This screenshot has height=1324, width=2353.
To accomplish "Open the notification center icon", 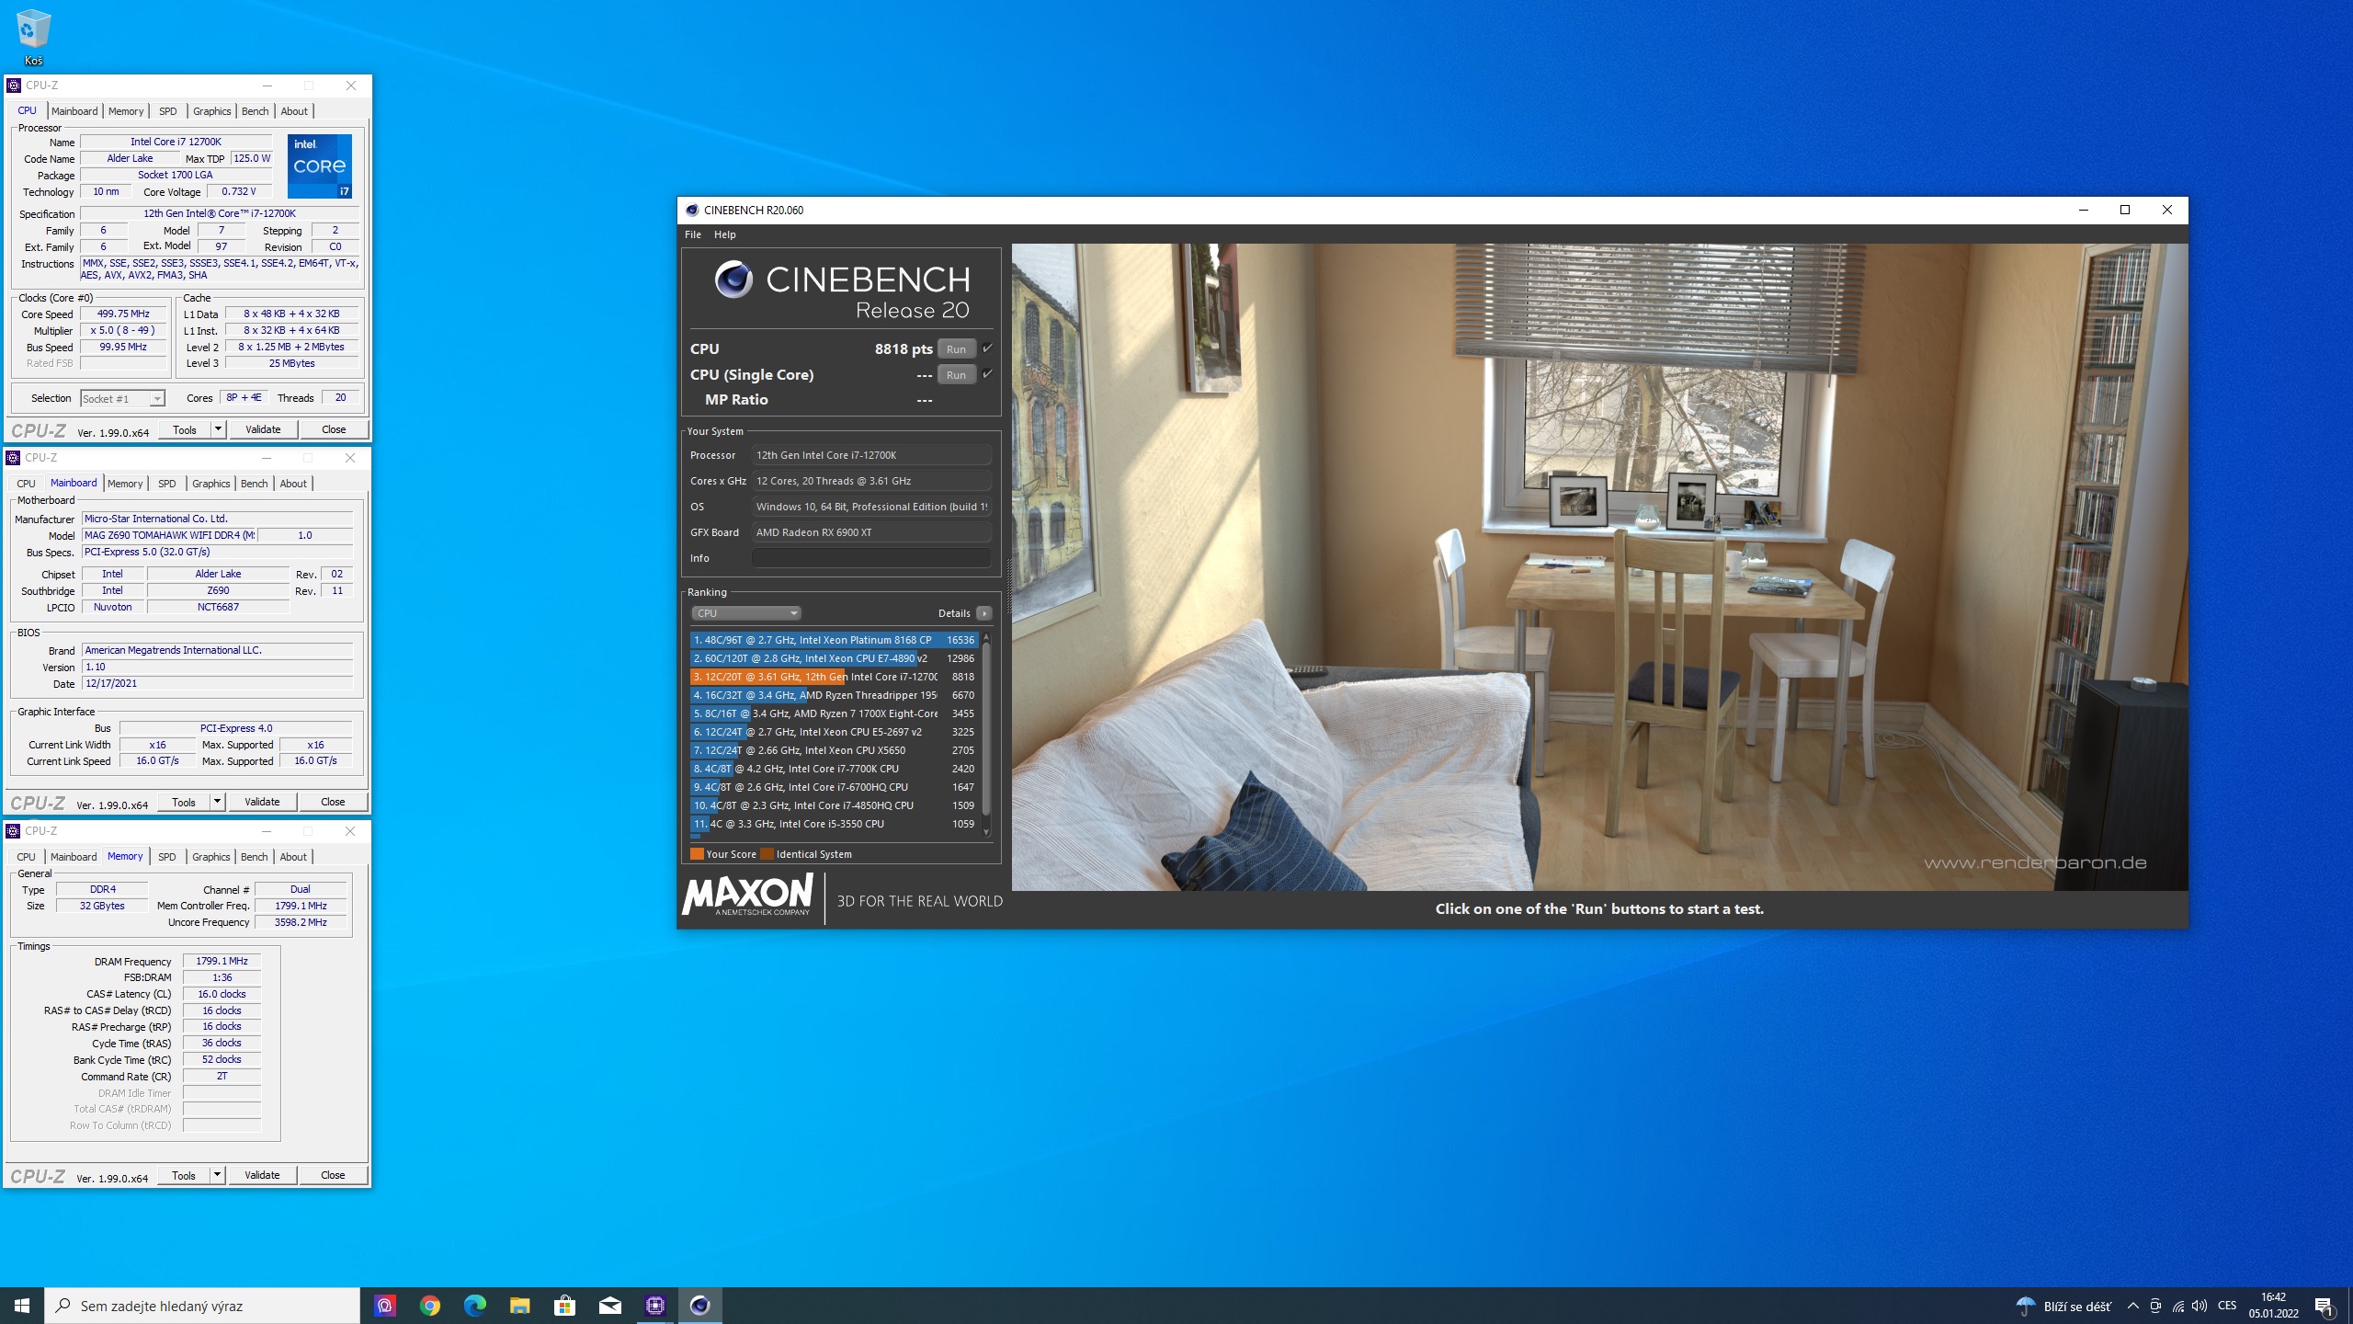I will [x=2324, y=1306].
